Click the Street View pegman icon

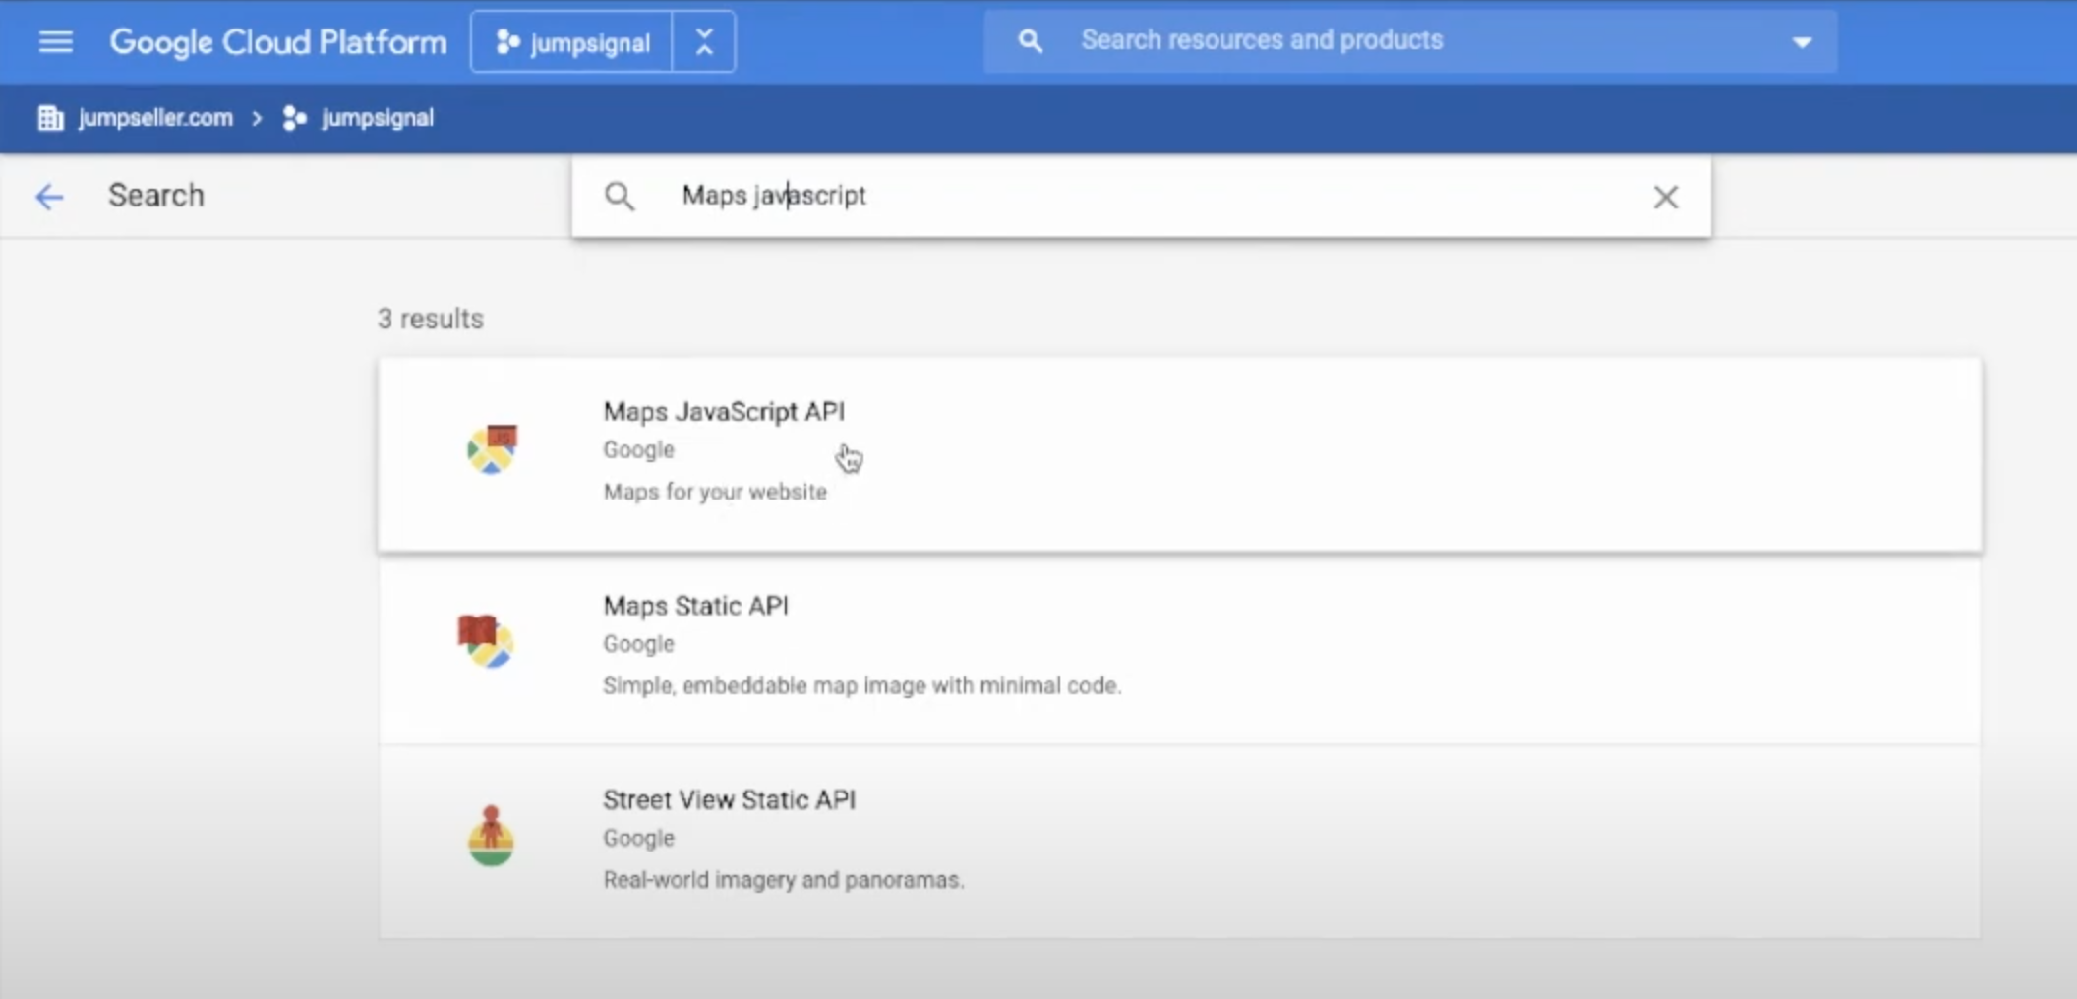pyautogui.click(x=491, y=836)
